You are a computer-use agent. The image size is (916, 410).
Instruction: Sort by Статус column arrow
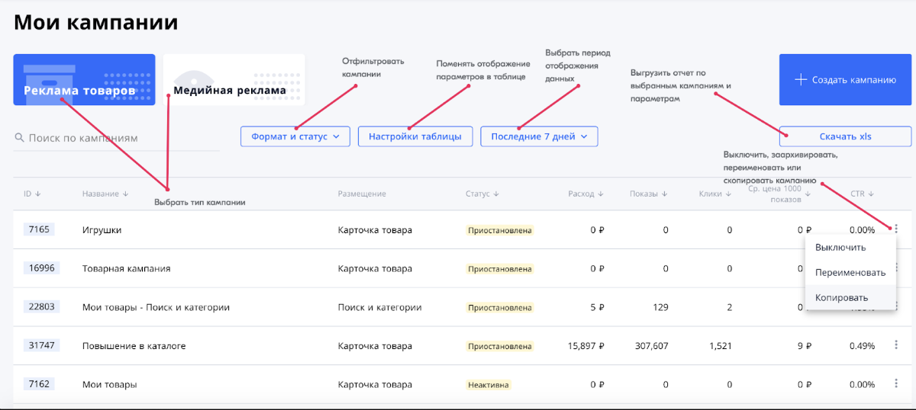pyautogui.click(x=496, y=194)
